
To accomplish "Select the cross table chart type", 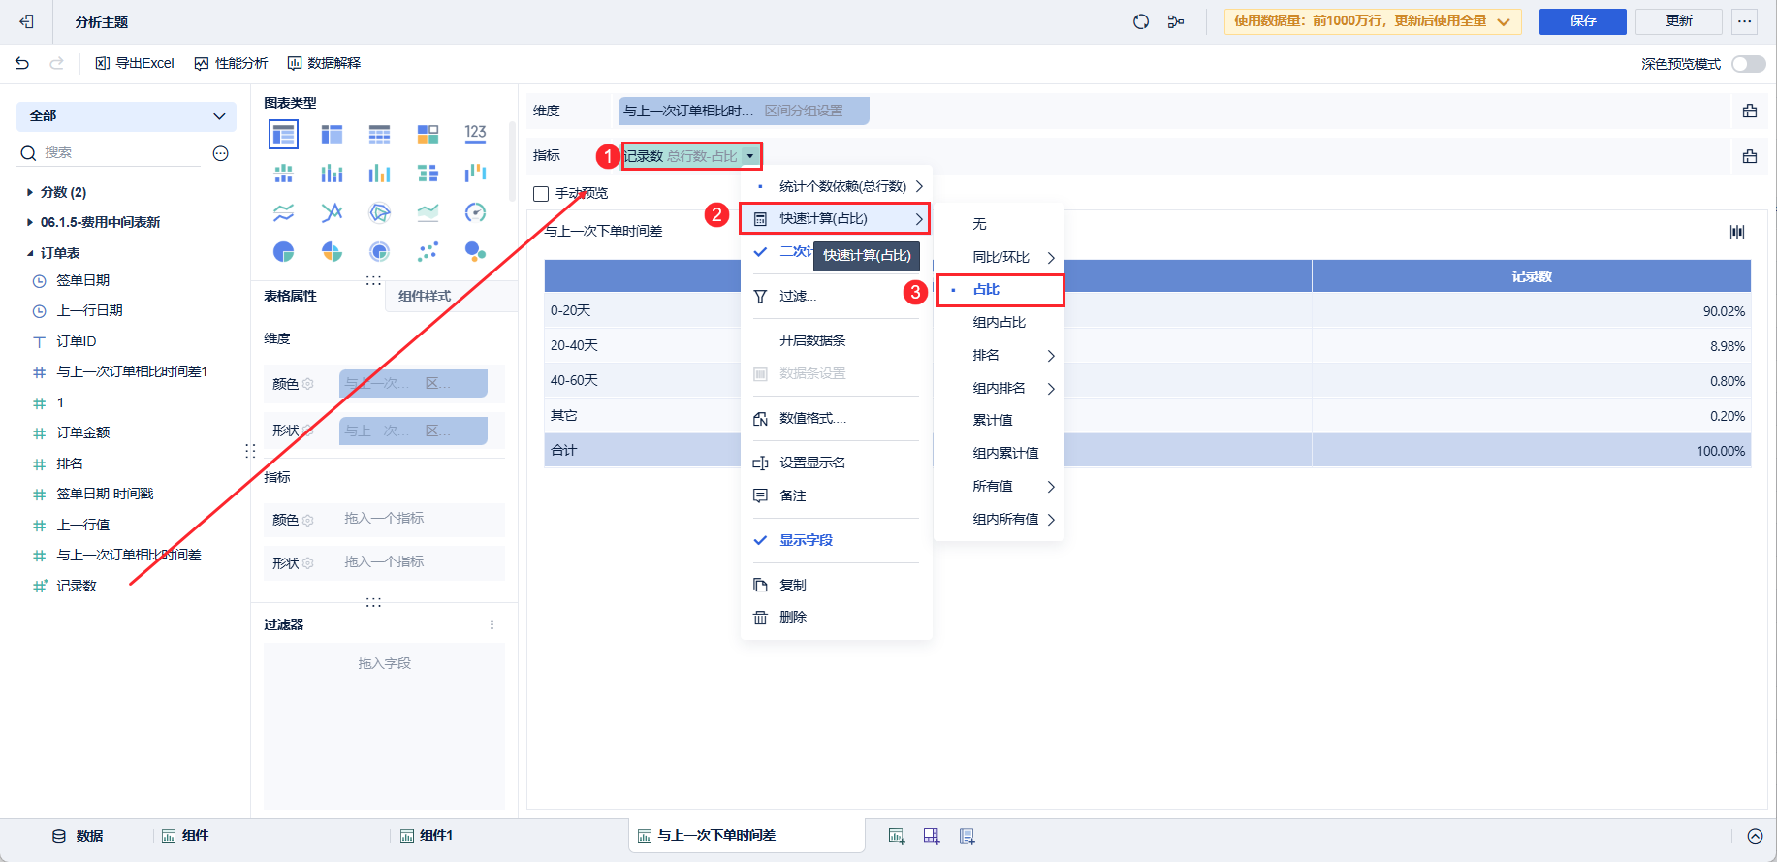I will coord(332,134).
